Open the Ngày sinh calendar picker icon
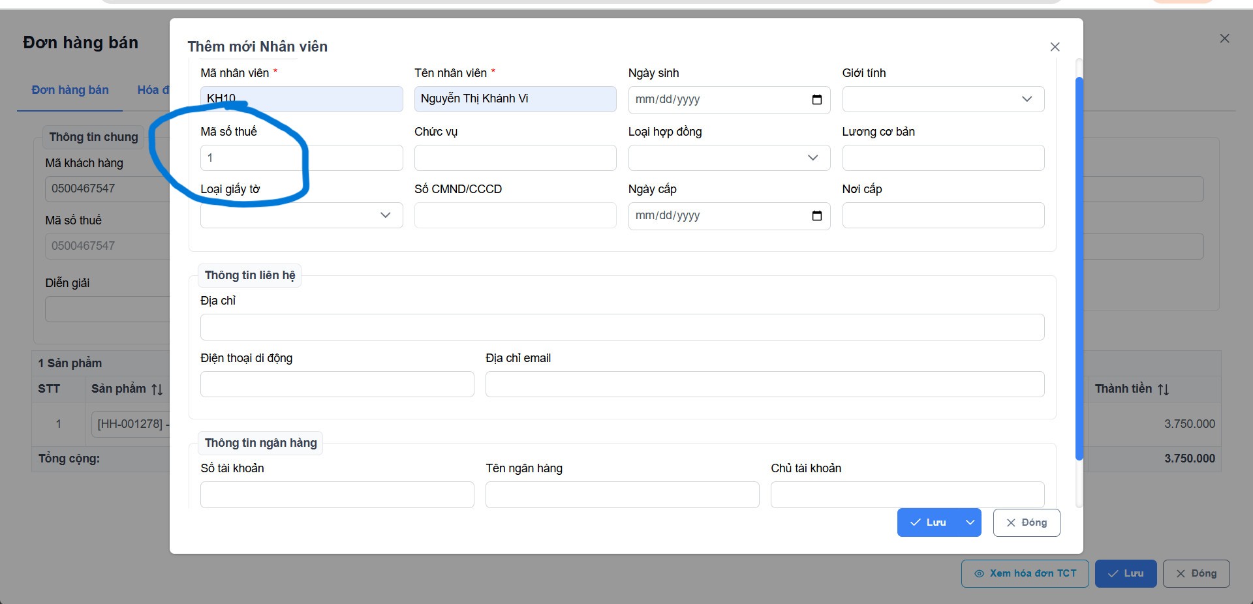 (816, 100)
